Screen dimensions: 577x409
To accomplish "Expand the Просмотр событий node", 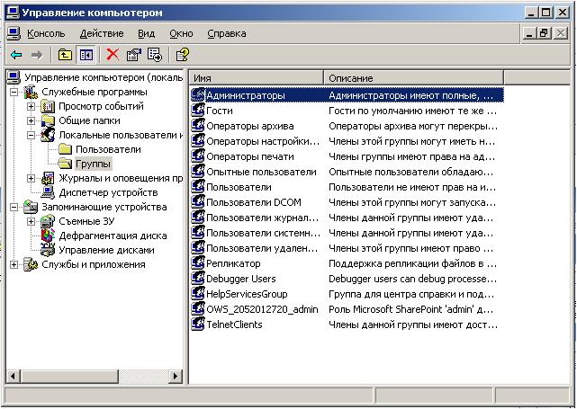I will click(x=32, y=107).
